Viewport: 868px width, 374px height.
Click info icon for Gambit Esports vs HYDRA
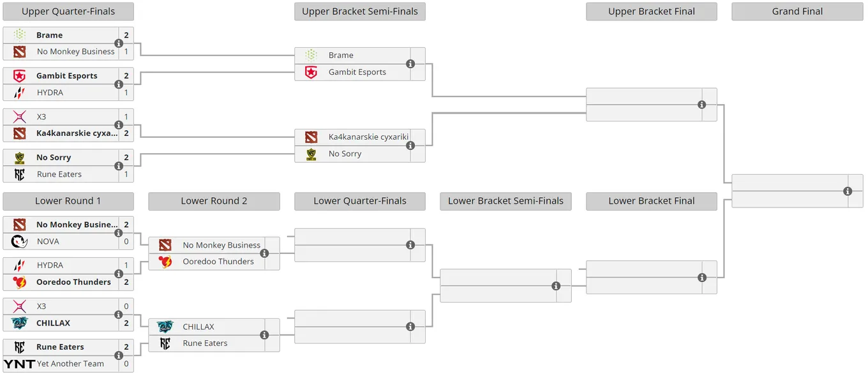[119, 84]
